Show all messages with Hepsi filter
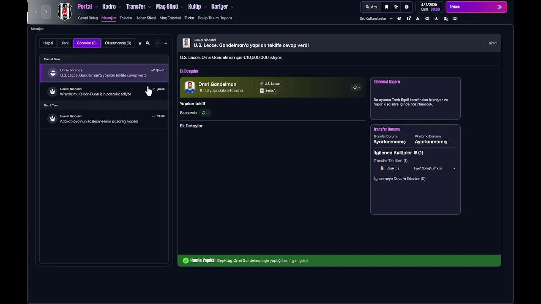The width and height of the screenshot is (541, 304). click(x=48, y=43)
